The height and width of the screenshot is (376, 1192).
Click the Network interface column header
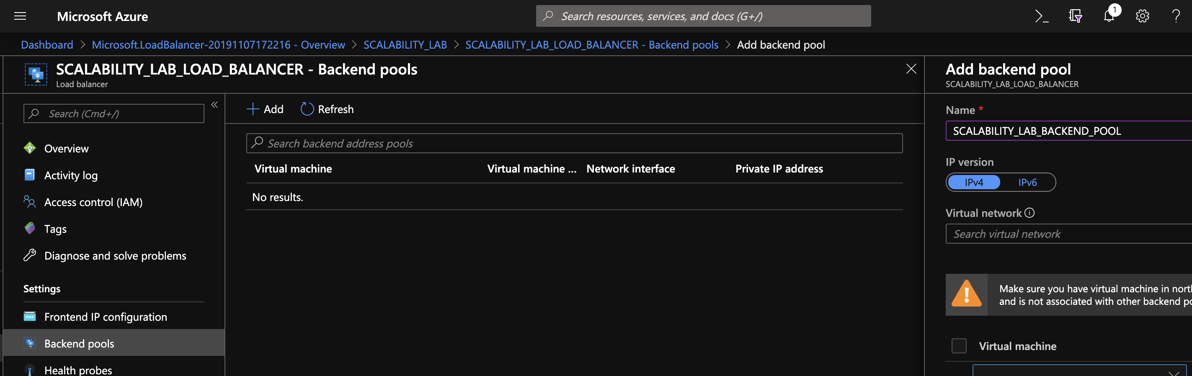(630, 169)
